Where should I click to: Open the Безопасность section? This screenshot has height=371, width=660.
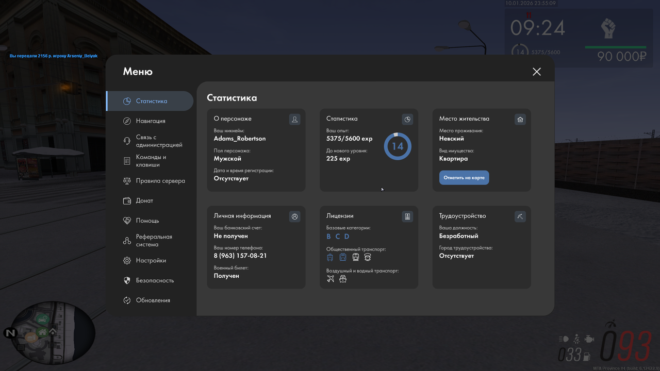click(150, 280)
